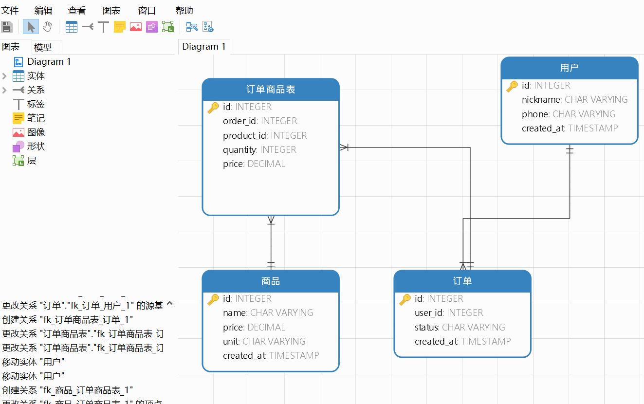Click phone field in 用户
The image size is (644, 404).
click(x=569, y=114)
